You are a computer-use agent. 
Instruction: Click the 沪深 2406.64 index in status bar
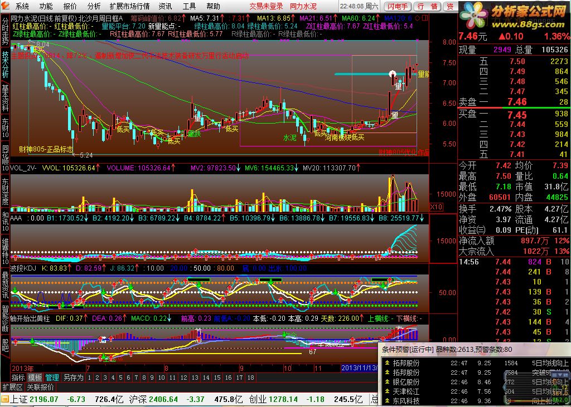(x=153, y=399)
